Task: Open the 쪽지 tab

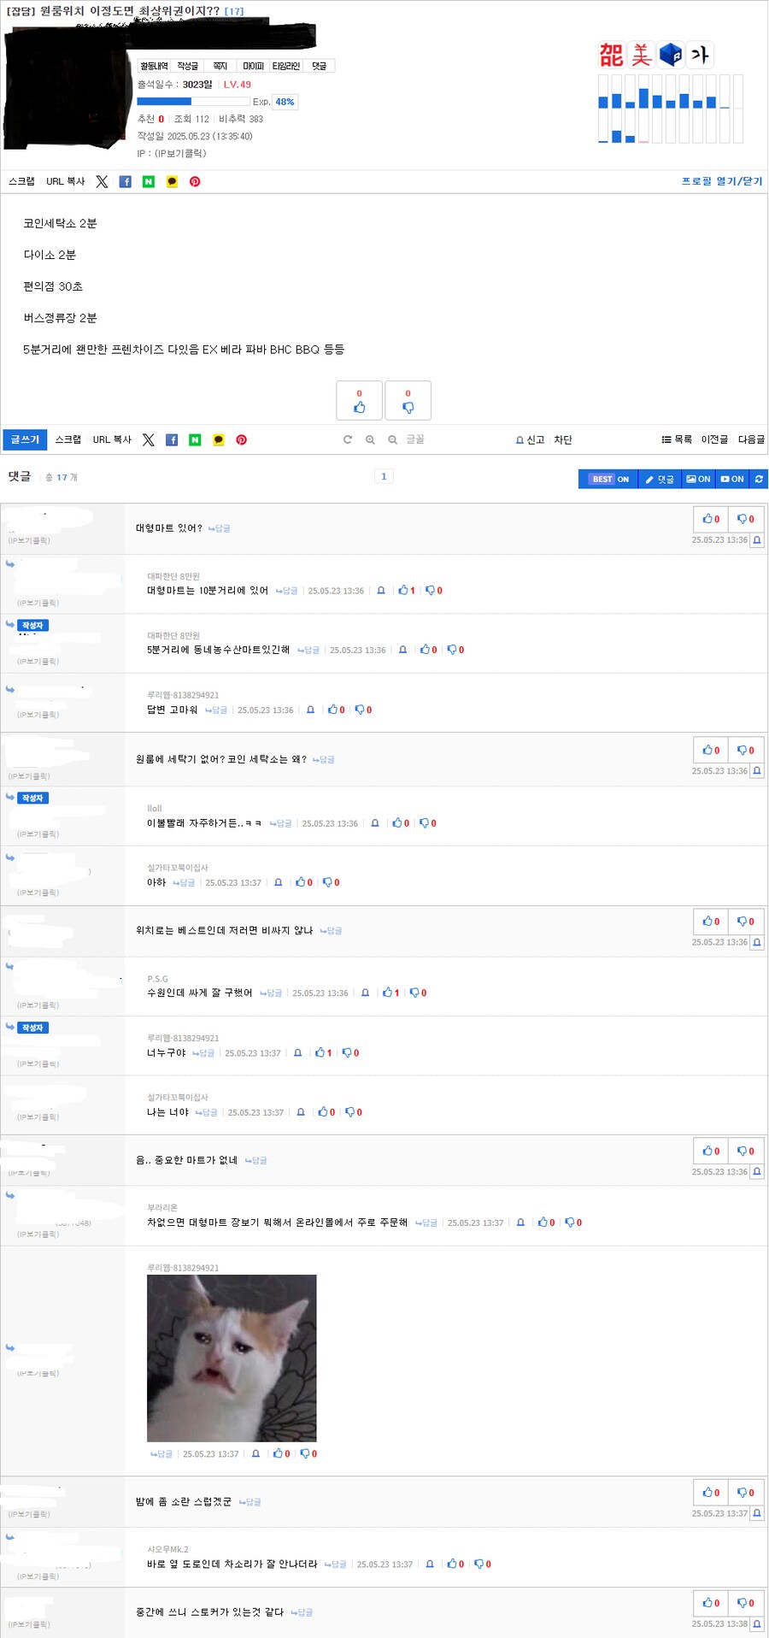Action: pos(220,66)
